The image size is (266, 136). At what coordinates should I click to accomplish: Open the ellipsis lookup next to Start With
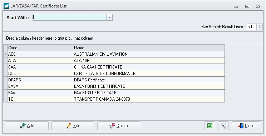click(109, 17)
